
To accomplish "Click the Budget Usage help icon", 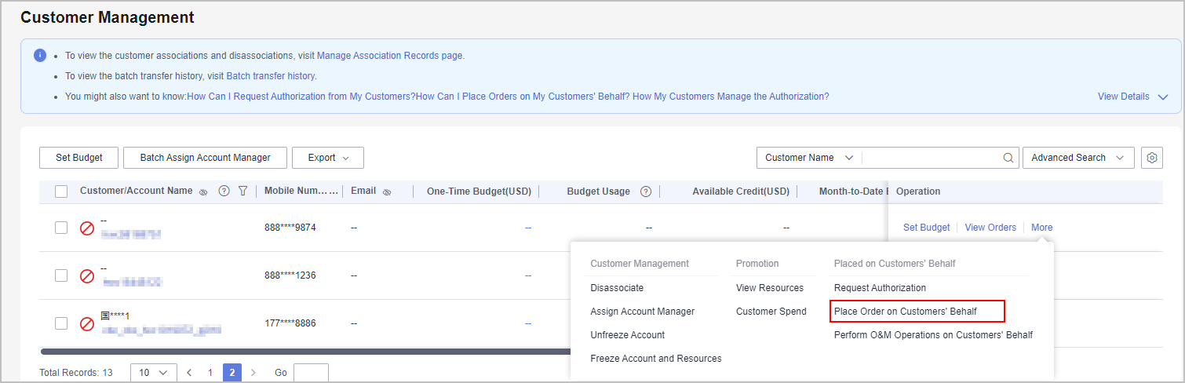I will point(646,191).
